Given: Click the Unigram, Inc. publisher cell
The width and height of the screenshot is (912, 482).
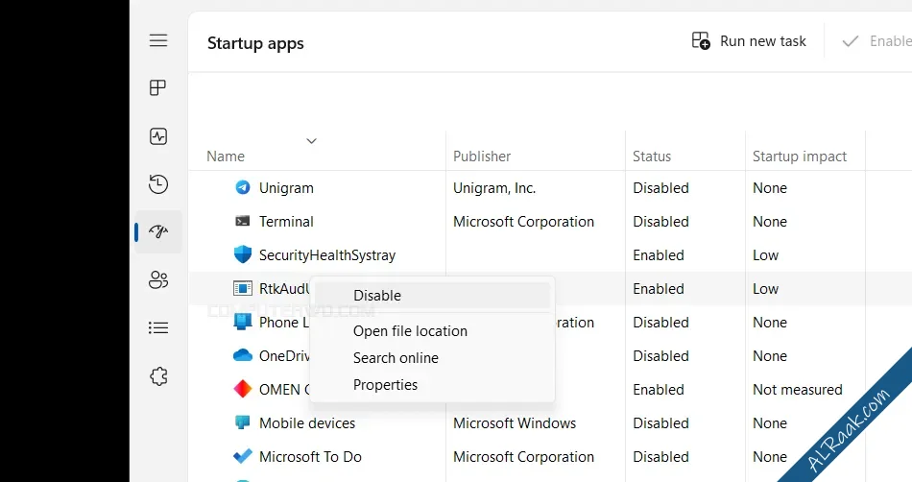Looking at the screenshot, I should pyautogui.click(x=494, y=188).
